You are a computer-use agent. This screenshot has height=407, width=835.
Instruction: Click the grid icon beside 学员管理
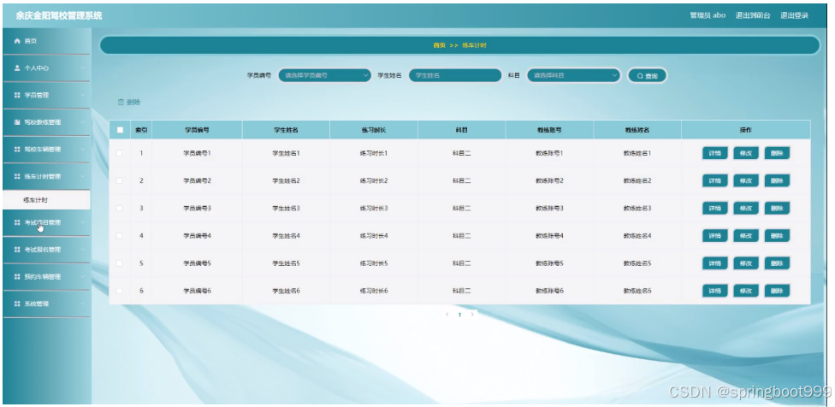[x=17, y=95]
